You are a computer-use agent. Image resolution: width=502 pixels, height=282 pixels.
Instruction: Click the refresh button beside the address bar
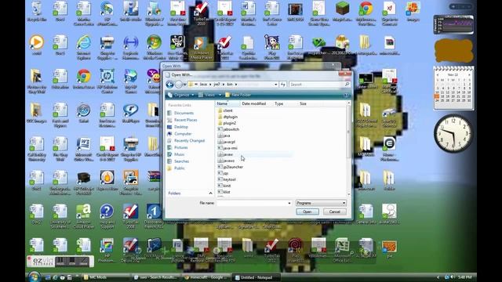tap(282, 85)
